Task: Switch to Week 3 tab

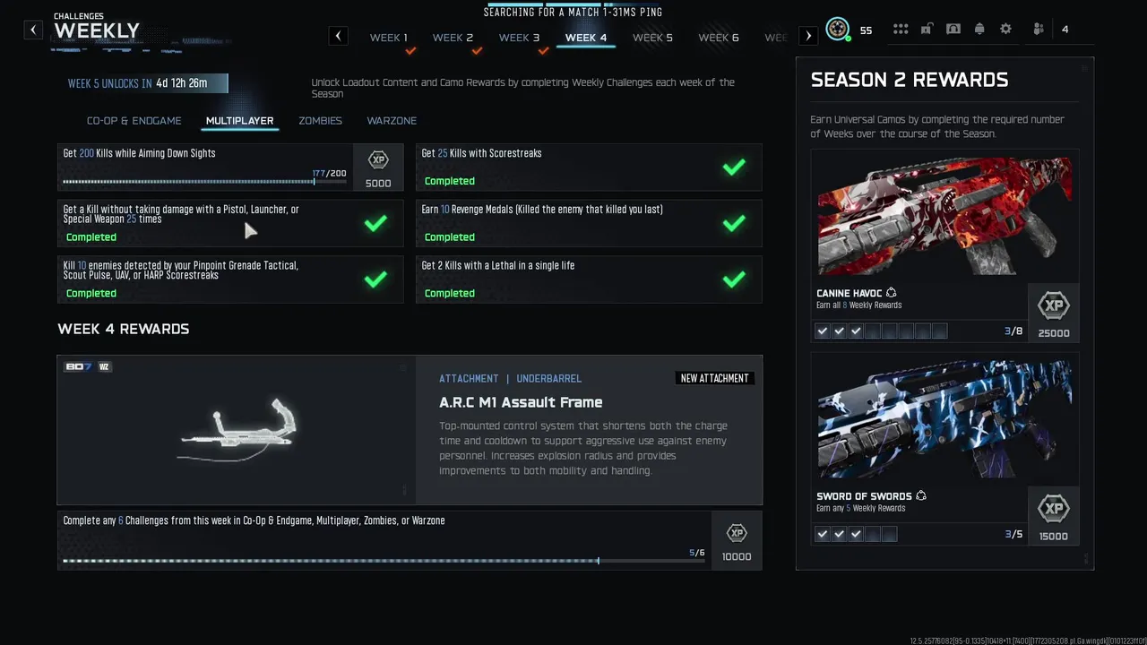Action: point(519,38)
